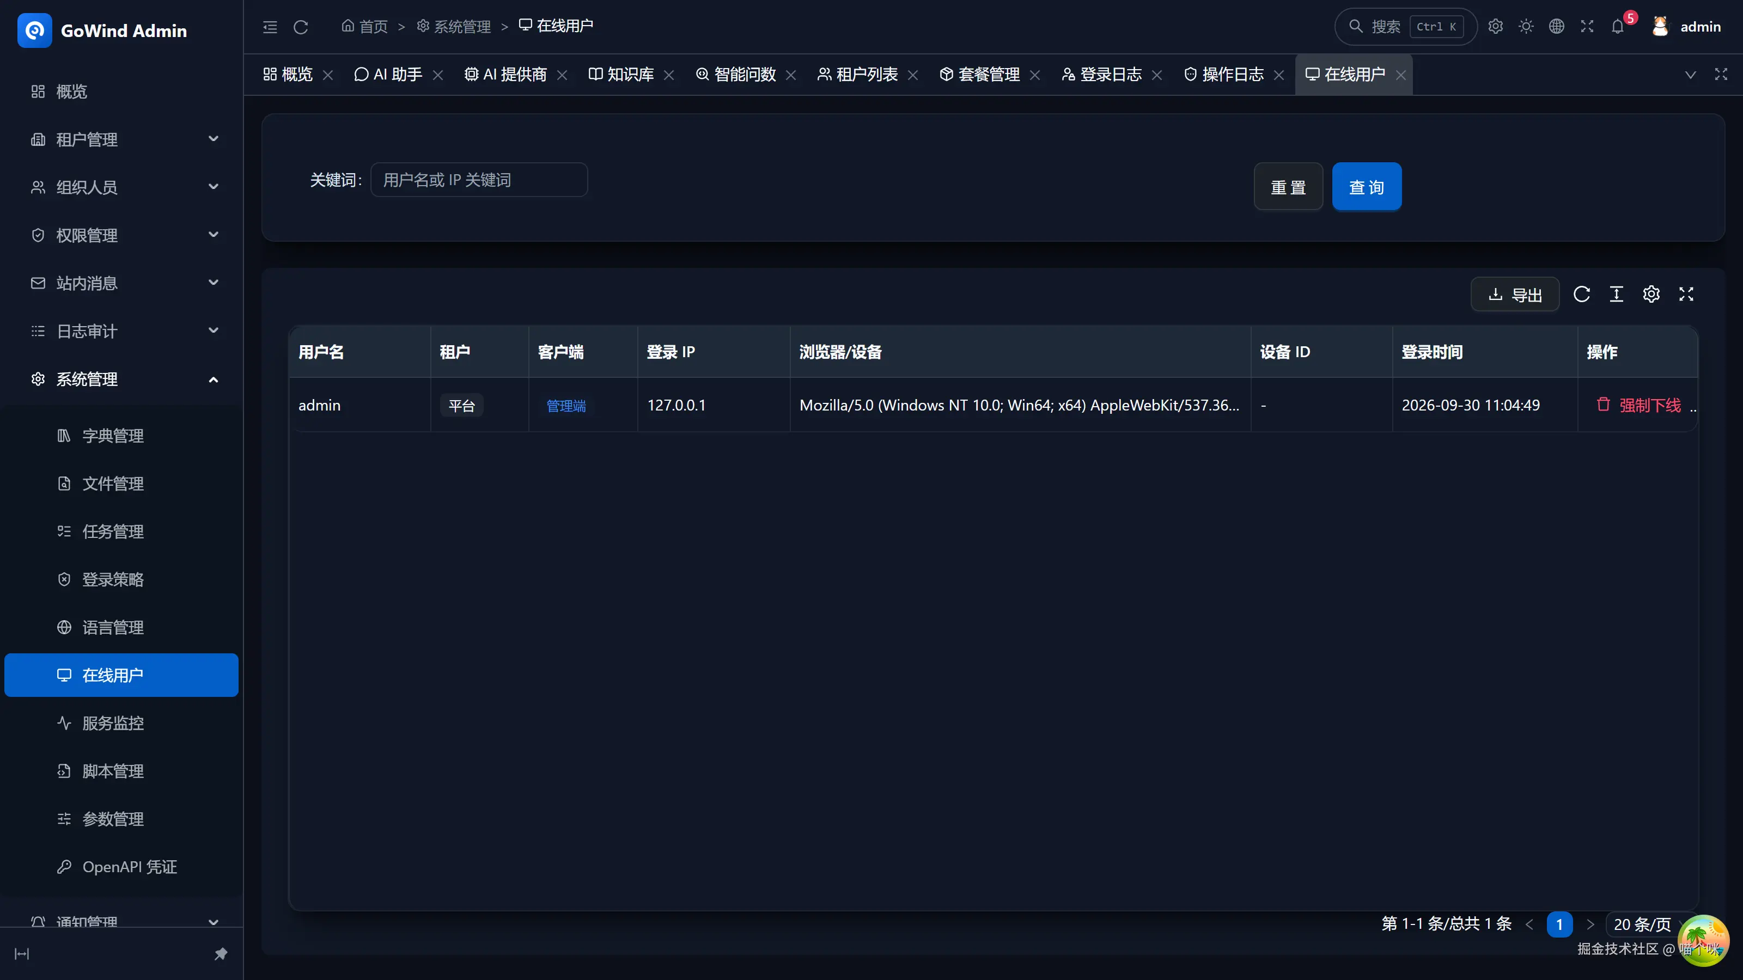Expand the 日志审计 menu
This screenshot has height=980, width=1743.
122,330
